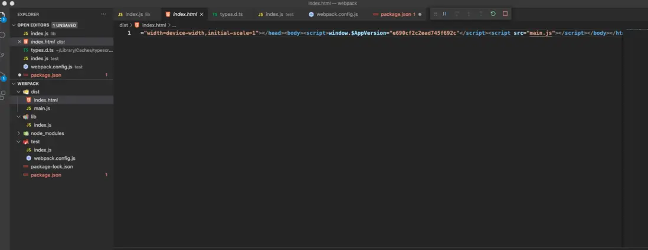648x250 pixels.
Task: Stop the debug session
Action: (x=505, y=14)
